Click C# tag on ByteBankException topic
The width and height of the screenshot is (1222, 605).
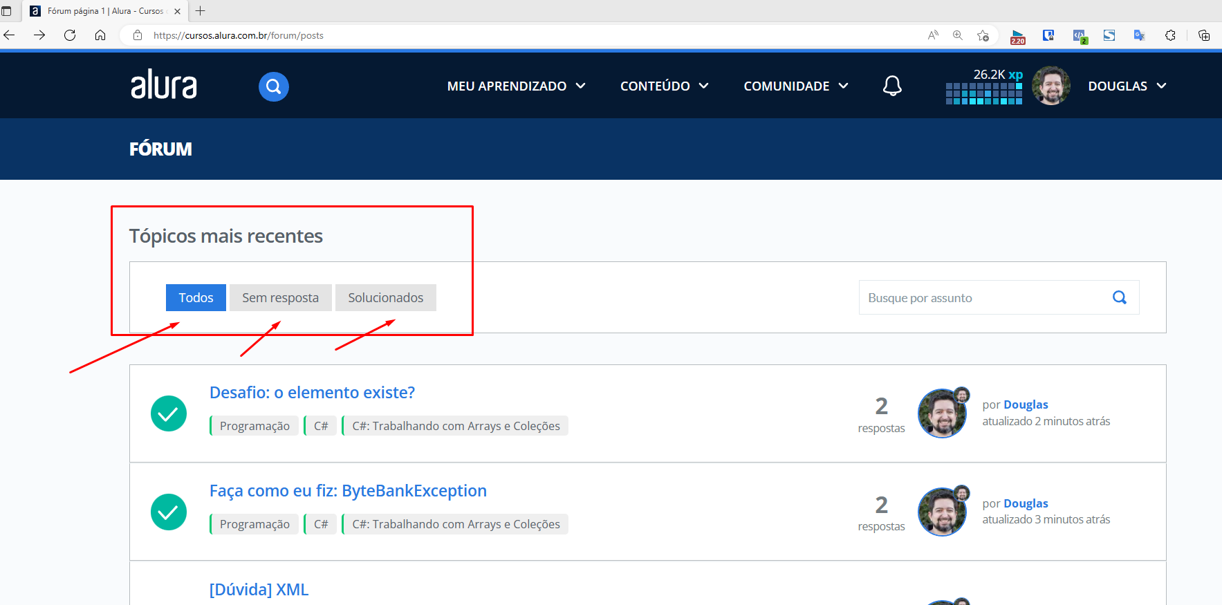321,524
